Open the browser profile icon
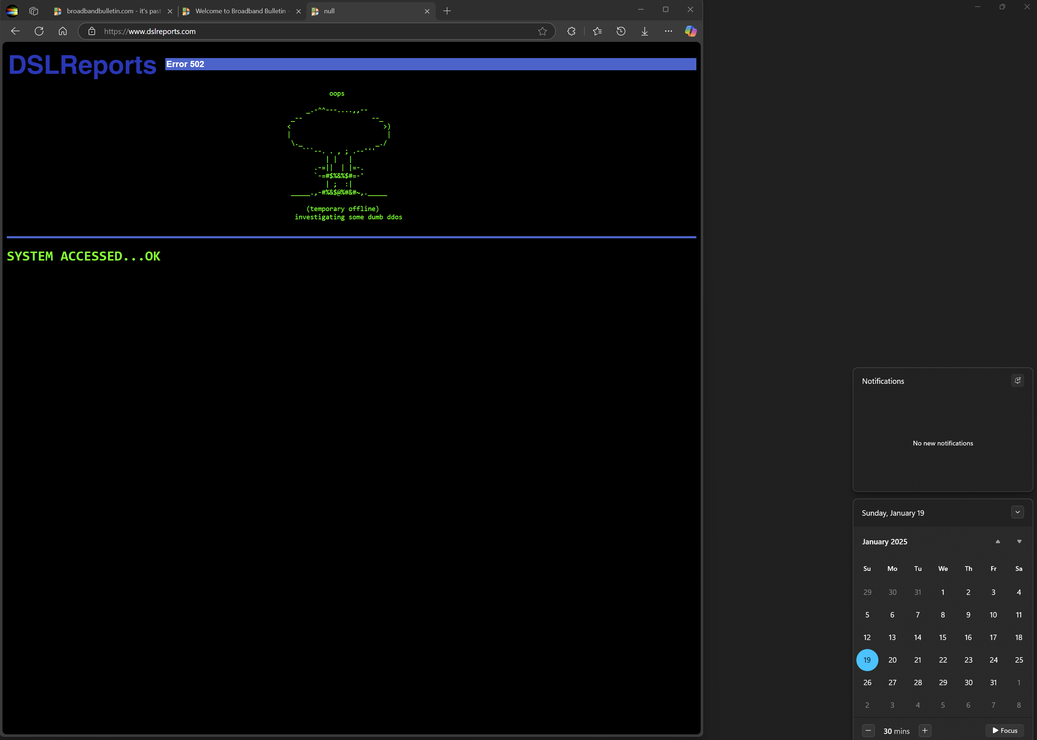Screen dimensions: 1037x740 point(12,11)
